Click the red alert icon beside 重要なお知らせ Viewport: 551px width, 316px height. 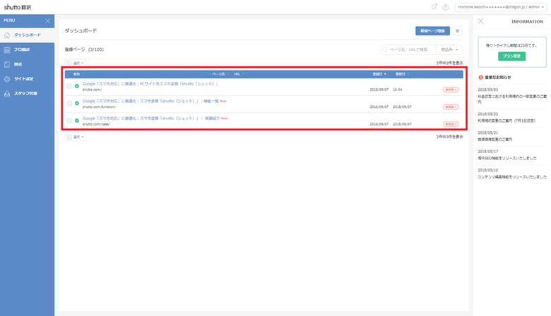(481, 77)
